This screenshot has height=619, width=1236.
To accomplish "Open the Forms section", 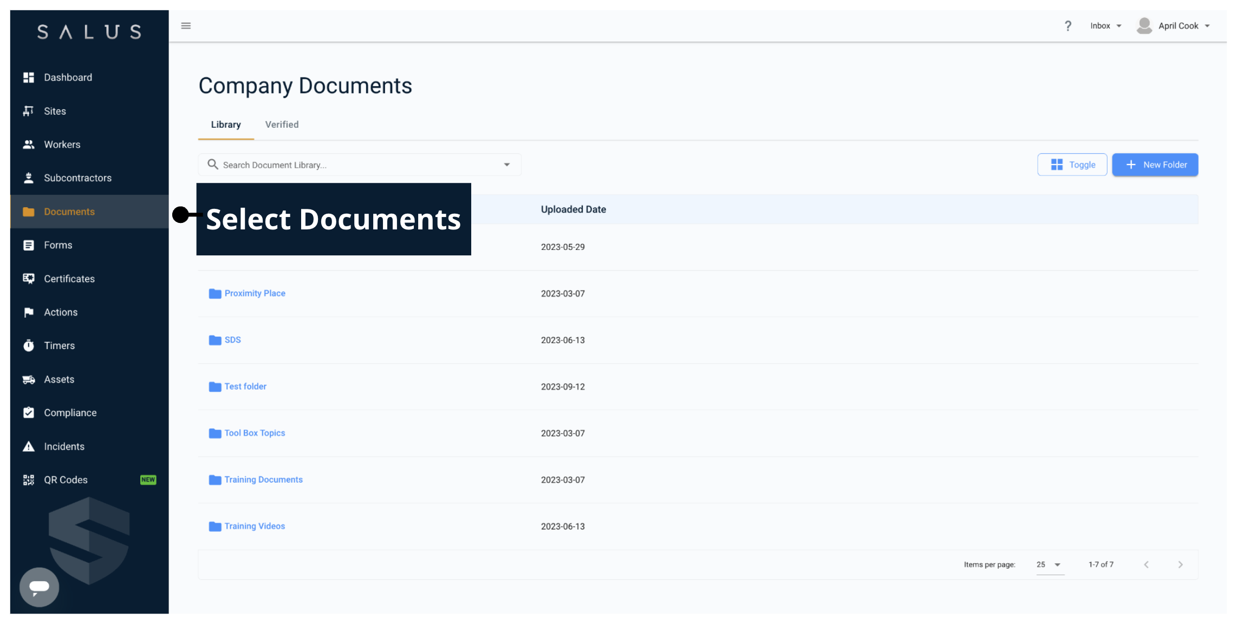I will (x=58, y=245).
